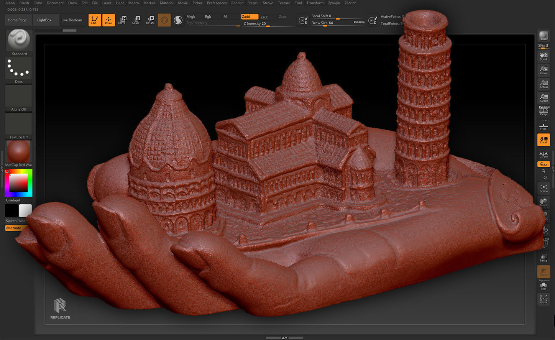555x340 pixels.
Task: Pick a color in the color picker square
Action: pyautogui.click(x=18, y=183)
